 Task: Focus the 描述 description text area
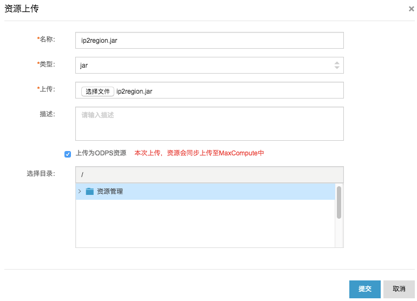[209, 123]
